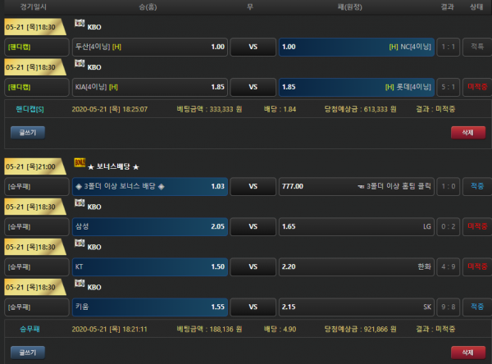Click the KBO league icon above the 키움 match
492x364 pixels.
pyautogui.click(x=80, y=286)
